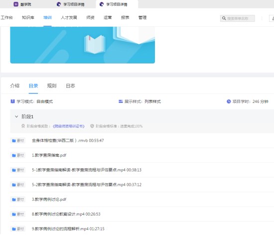Click the 项目学时: 246 分钟 text
The width and height of the screenshot is (274, 238).
(250, 101)
